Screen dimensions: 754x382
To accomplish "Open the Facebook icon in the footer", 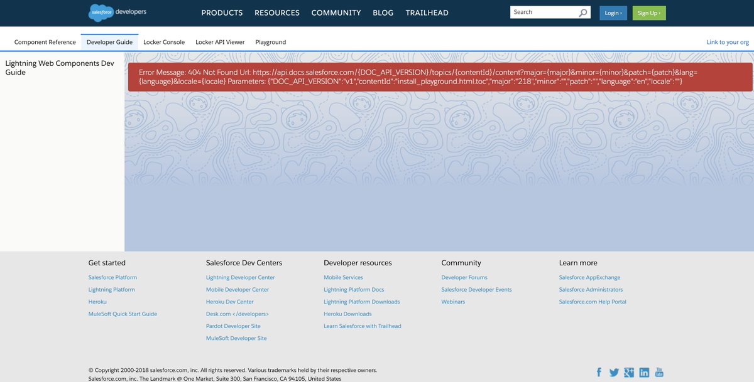I will click(599, 372).
